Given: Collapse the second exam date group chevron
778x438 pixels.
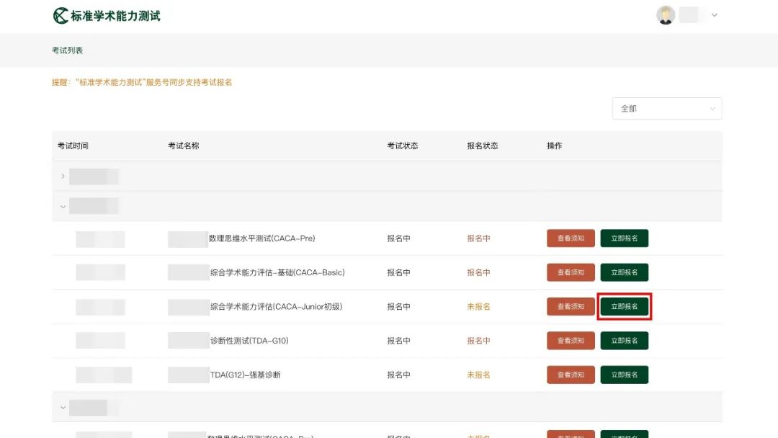Looking at the screenshot, I should pyautogui.click(x=63, y=206).
